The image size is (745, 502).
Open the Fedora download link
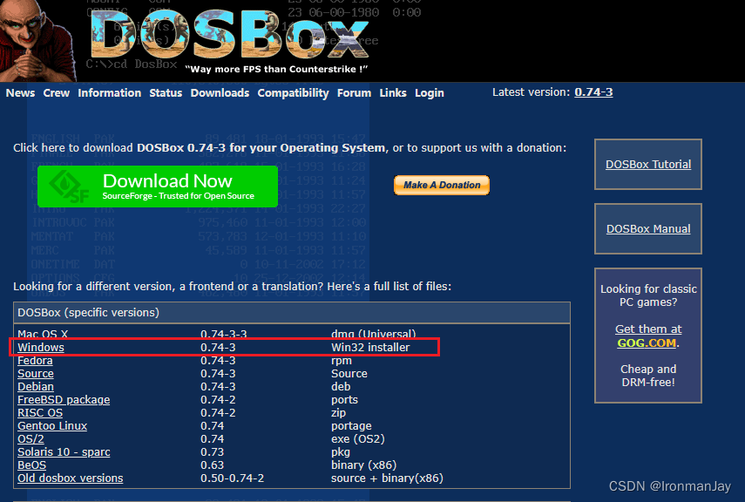point(35,361)
